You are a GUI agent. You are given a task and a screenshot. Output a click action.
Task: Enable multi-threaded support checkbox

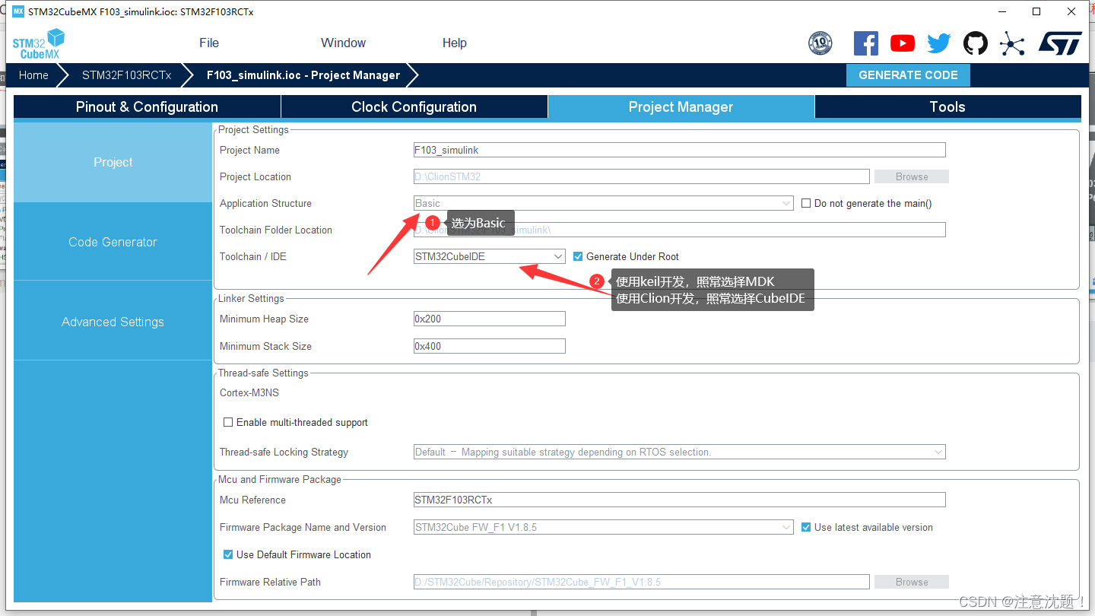228,422
